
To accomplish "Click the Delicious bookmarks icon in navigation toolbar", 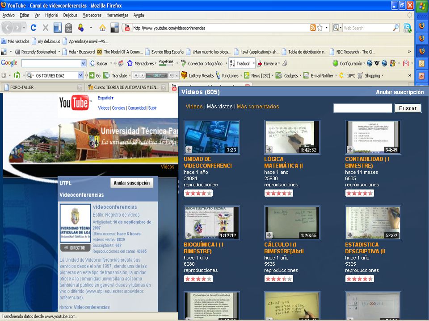I will (58, 28).
